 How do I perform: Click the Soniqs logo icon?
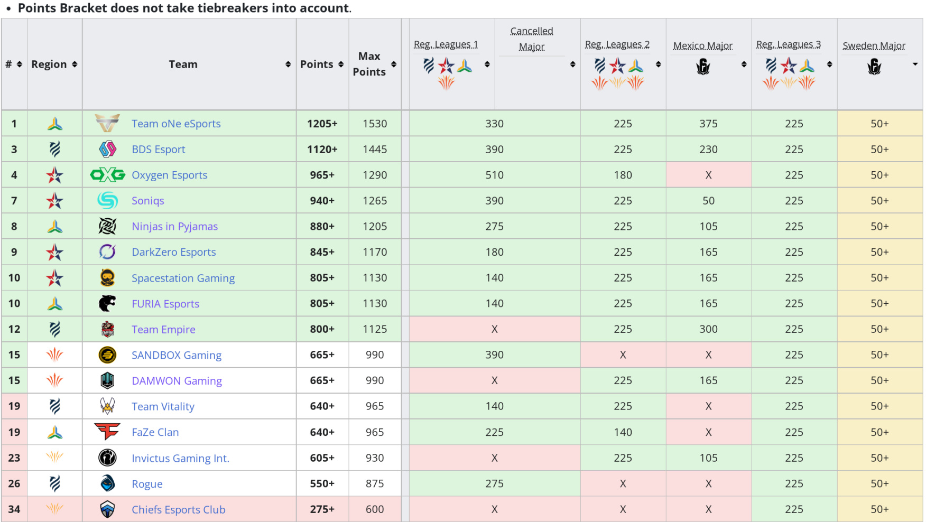point(107,201)
